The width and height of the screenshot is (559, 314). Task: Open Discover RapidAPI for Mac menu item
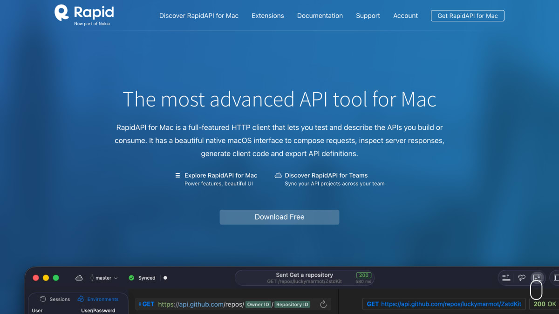pyautogui.click(x=199, y=16)
